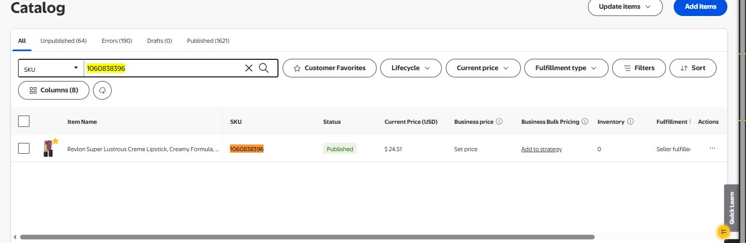The width and height of the screenshot is (746, 243).
Task: Click the horizontal scrollbar under the table
Action: click(307, 237)
